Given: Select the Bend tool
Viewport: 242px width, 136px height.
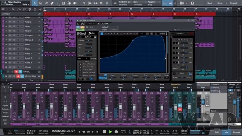Looking at the screenshot, I should 69,3.
